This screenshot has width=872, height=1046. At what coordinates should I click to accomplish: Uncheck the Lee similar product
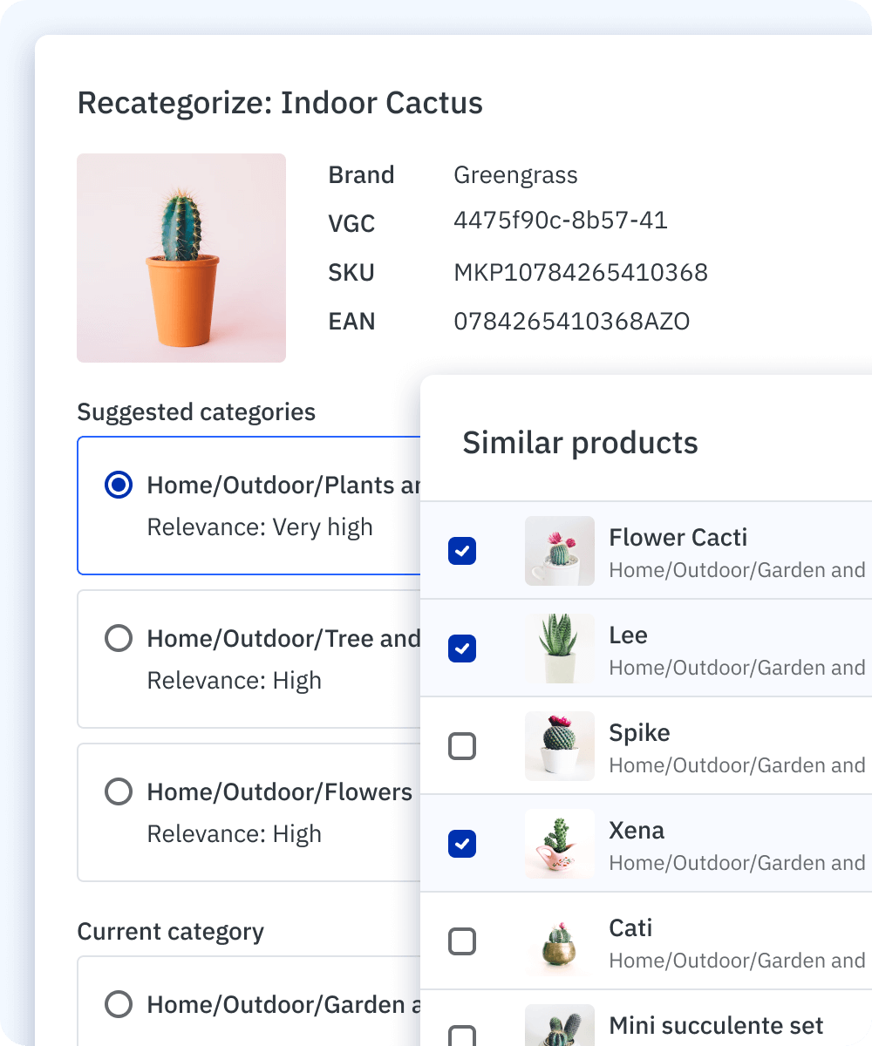tap(461, 649)
